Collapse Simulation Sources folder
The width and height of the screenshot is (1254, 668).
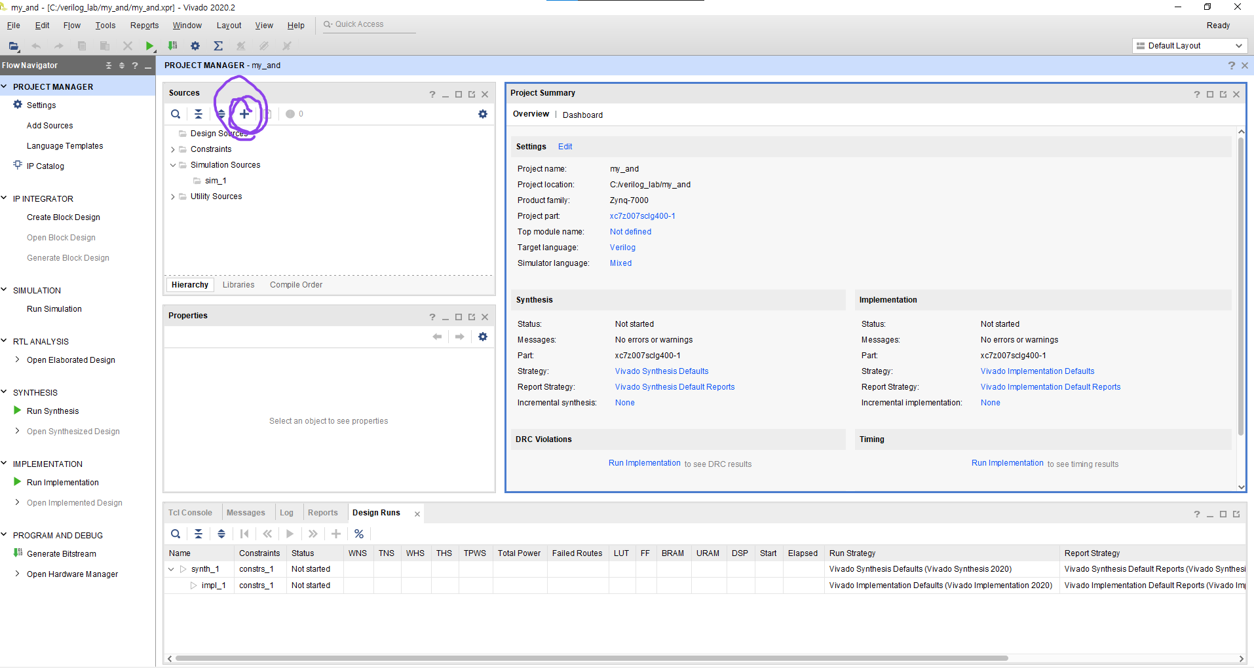(173, 165)
